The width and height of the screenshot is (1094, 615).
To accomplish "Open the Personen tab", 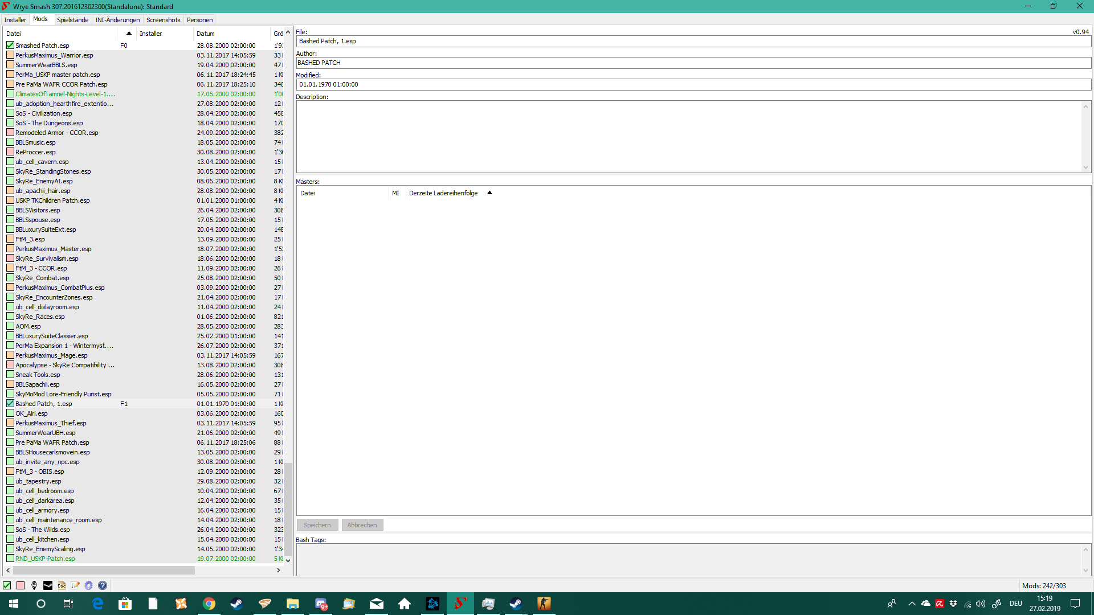I will [200, 20].
